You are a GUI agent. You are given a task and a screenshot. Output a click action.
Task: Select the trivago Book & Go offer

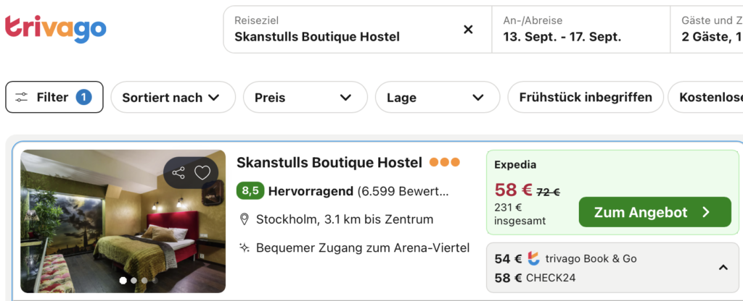(566, 258)
